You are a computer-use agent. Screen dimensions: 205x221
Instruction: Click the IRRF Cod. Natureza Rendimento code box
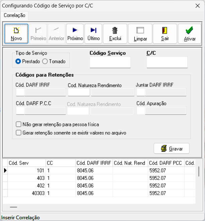click(79, 92)
